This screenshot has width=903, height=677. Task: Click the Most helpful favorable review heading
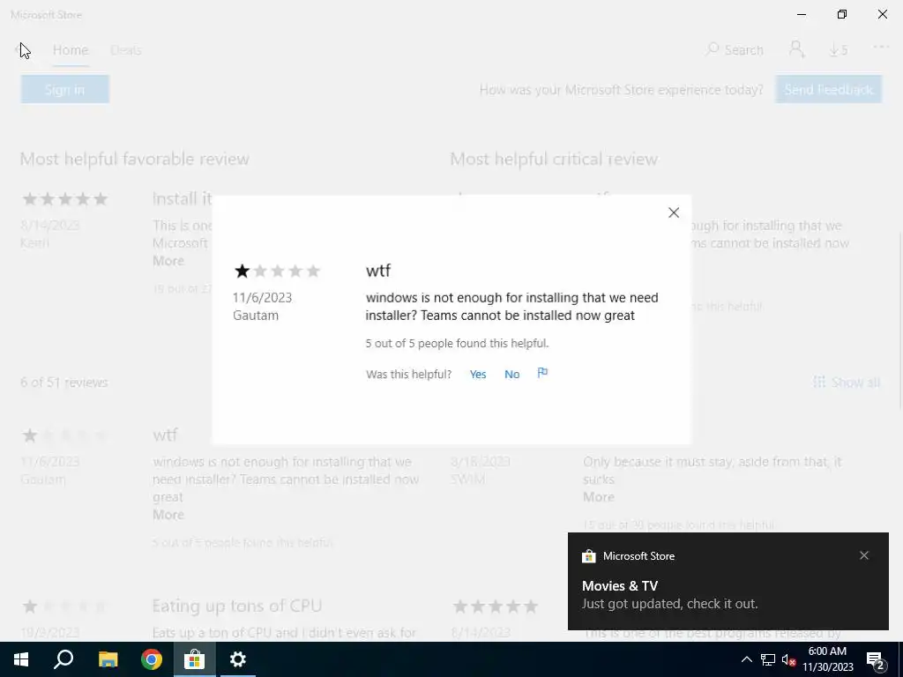click(x=135, y=159)
